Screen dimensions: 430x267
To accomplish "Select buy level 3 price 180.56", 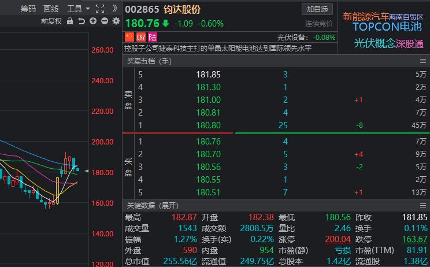I will click(x=209, y=166).
